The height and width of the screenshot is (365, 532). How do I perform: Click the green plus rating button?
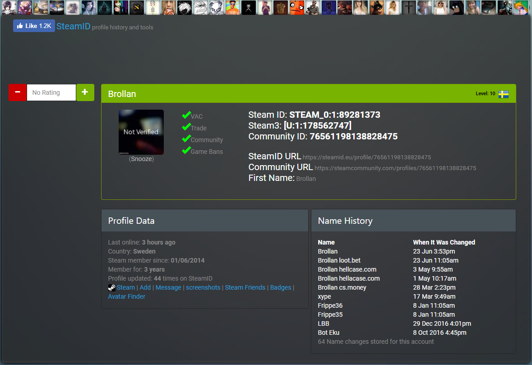point(85,92)
